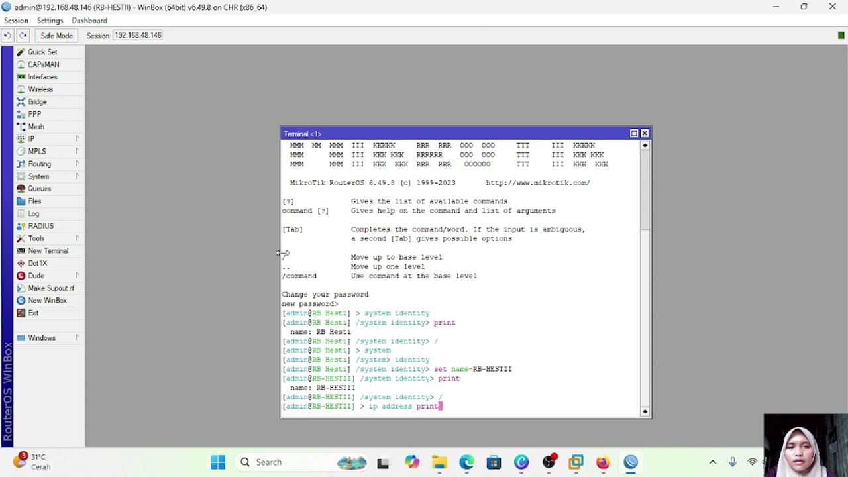Open a New Terminal window
Image resolution: width=848 pixels, height=477 pixels.
pyautogui.click(x=48, y=251)
